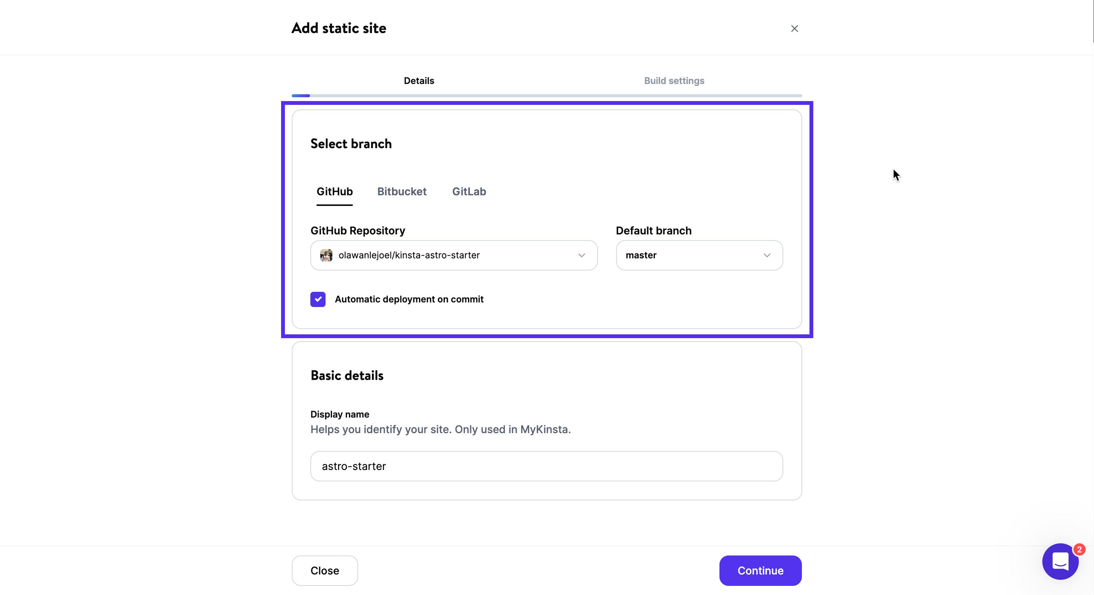Edit the astro-starter display name field

pos(546,466)
